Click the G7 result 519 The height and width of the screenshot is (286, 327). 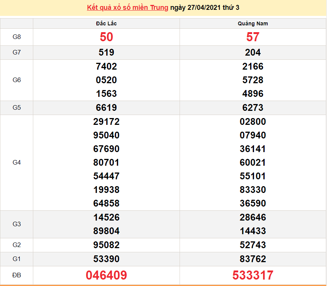click(106, 53)
